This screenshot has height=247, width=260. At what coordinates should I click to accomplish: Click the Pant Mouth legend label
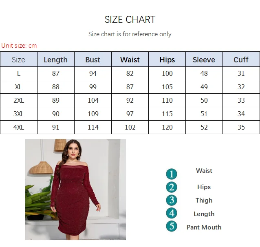point(204,227)
